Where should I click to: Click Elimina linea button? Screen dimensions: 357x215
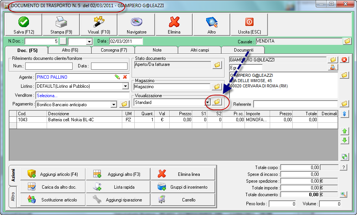tap(183, 174)
